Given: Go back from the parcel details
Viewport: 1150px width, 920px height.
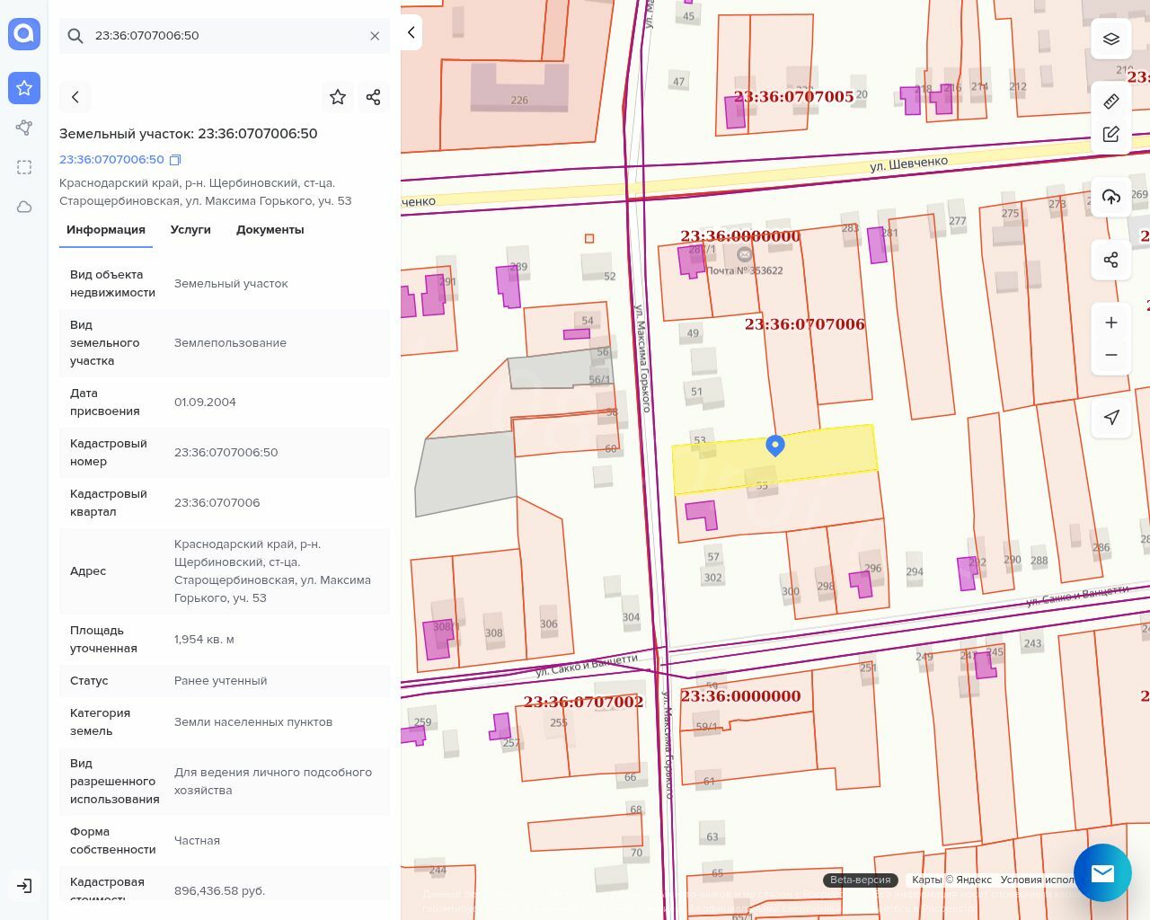Looking at the screenshot, I should pyautogui.click(x=75, y=97).
